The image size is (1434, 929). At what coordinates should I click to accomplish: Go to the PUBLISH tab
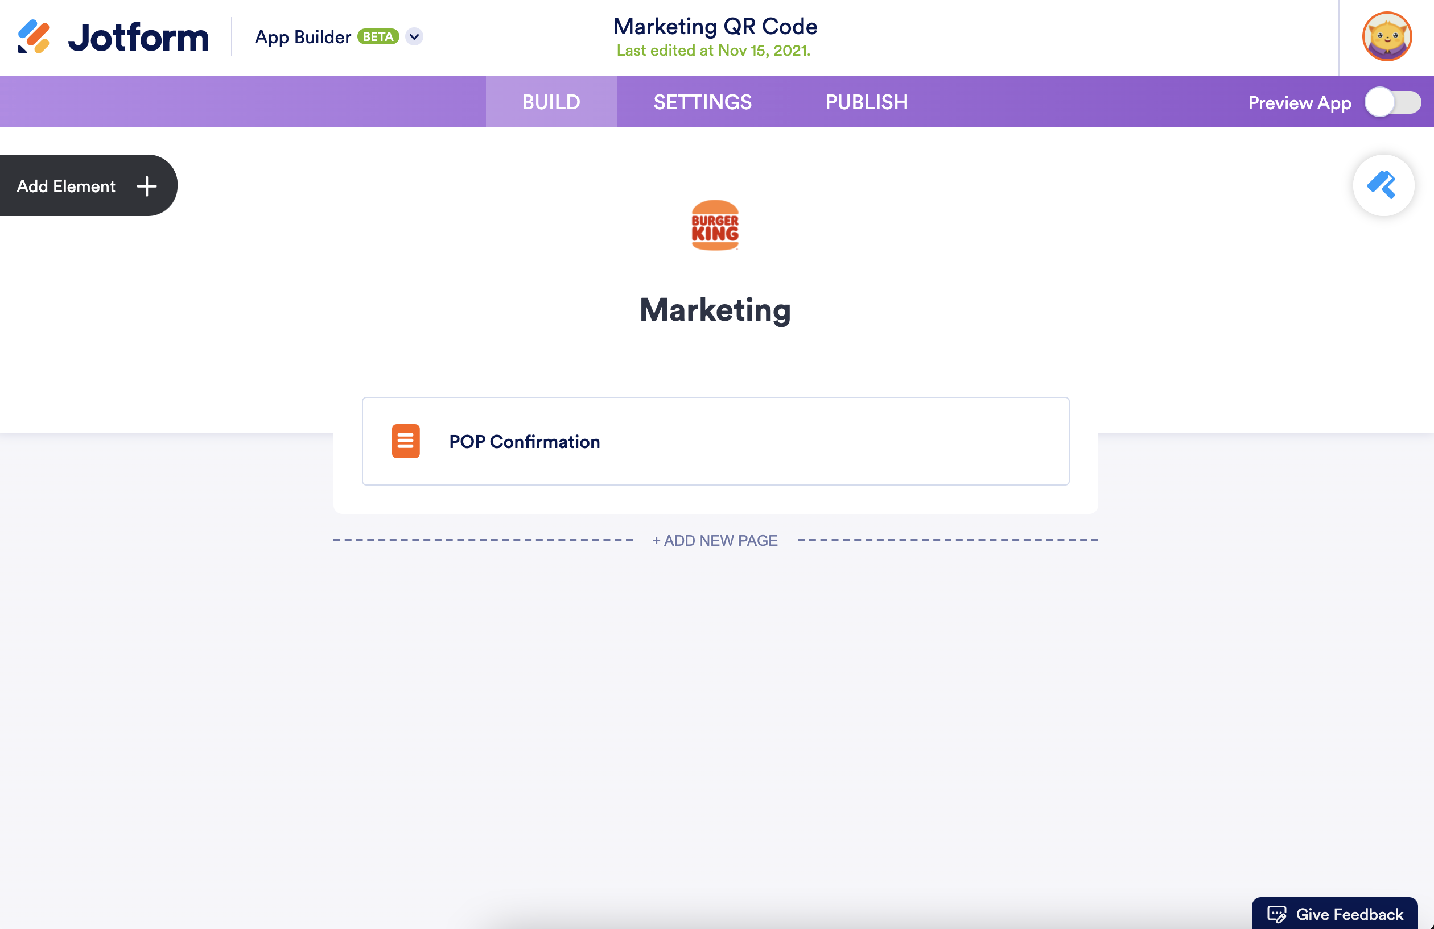[866, 102]
